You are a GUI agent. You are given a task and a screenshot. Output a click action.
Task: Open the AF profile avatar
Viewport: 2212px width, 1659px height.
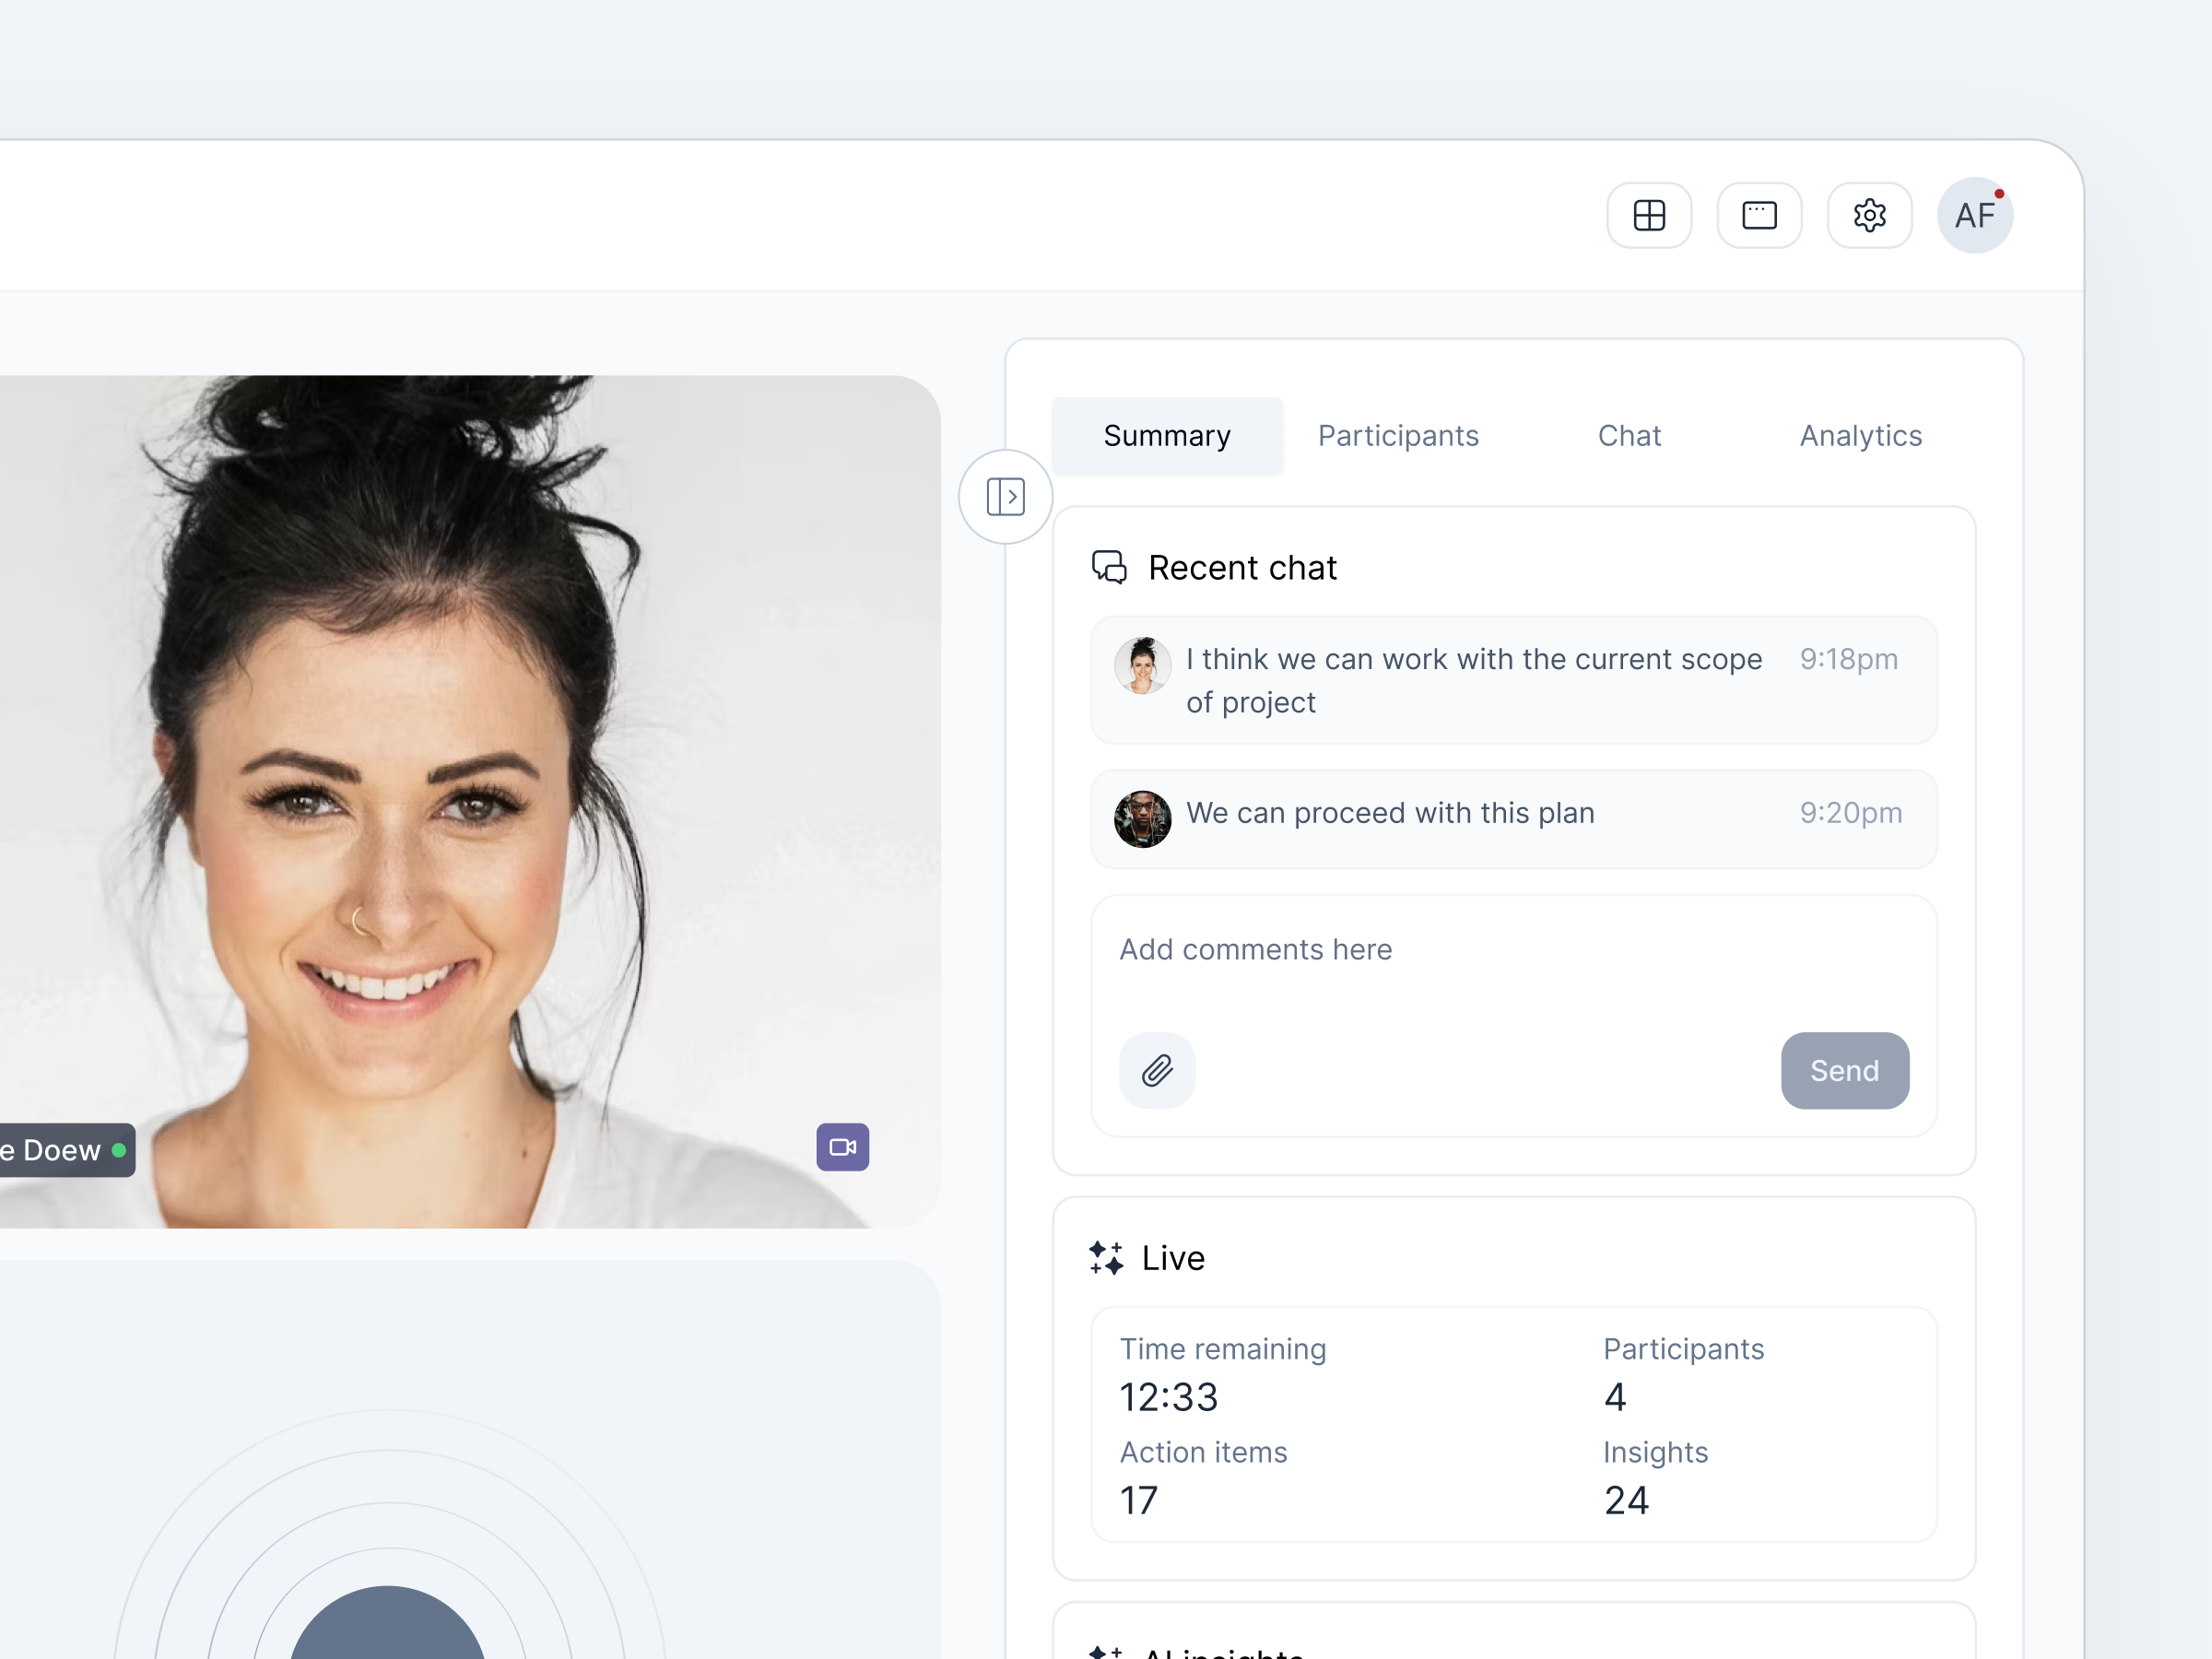[1975, 215]
